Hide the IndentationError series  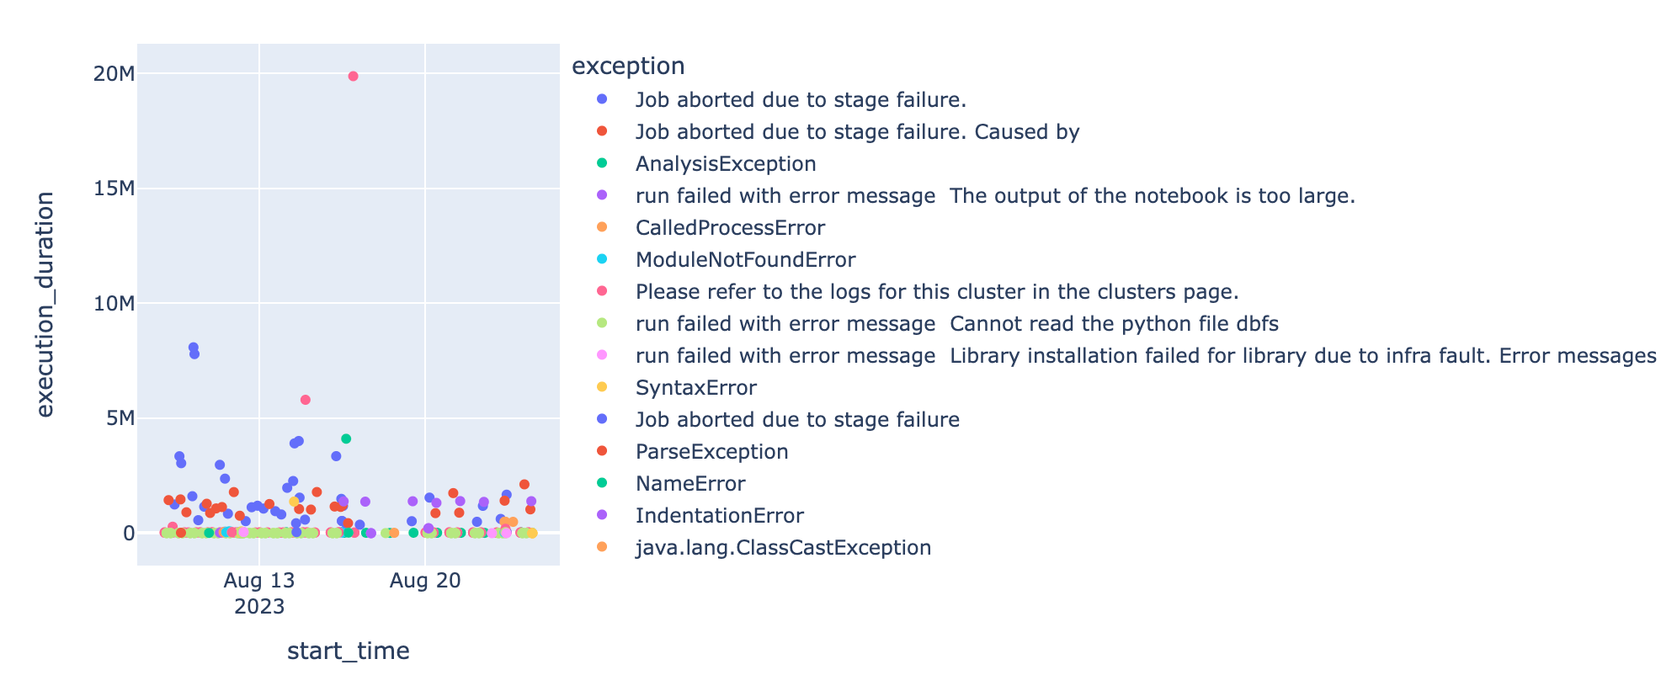pos(719,516)
